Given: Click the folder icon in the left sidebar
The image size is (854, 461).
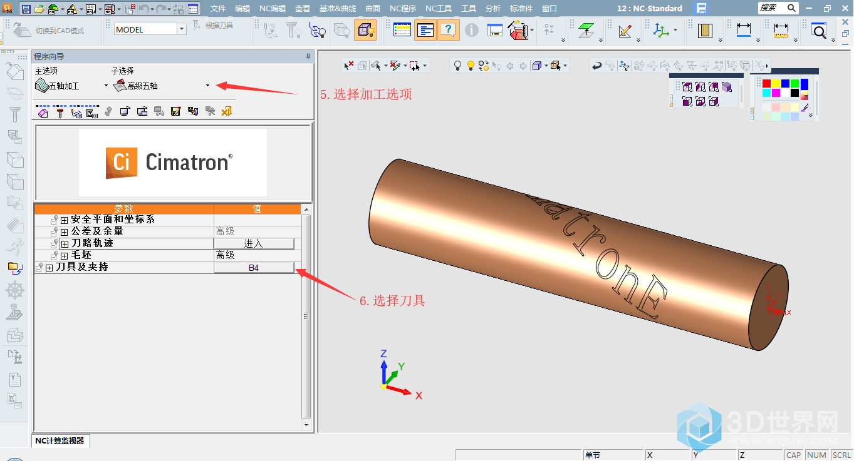Looking at the screenshot, I should click(14, 268).
